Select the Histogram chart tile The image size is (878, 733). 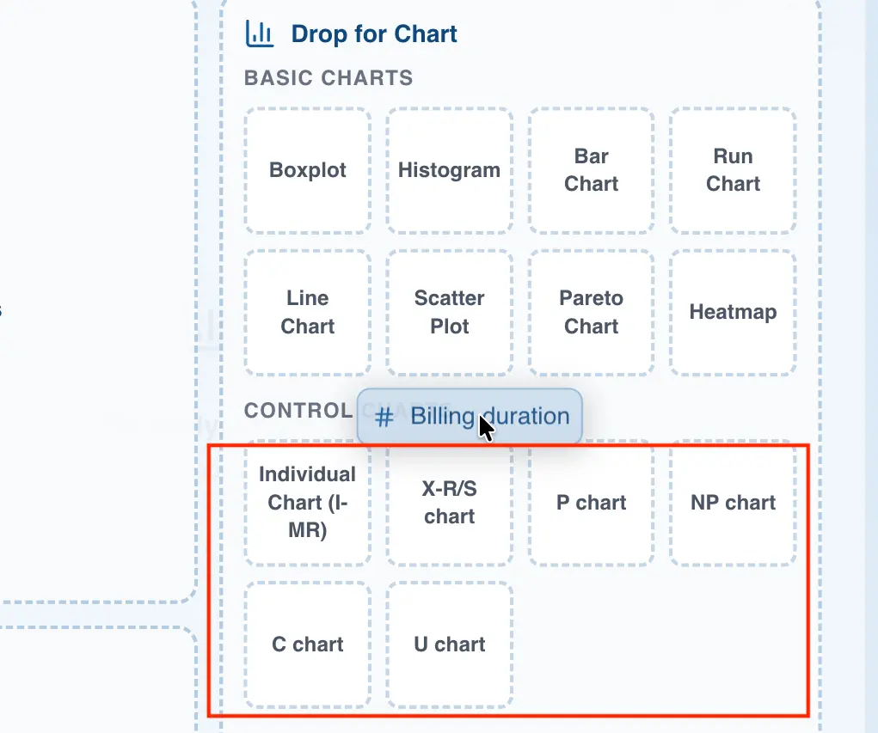[449, 169]
